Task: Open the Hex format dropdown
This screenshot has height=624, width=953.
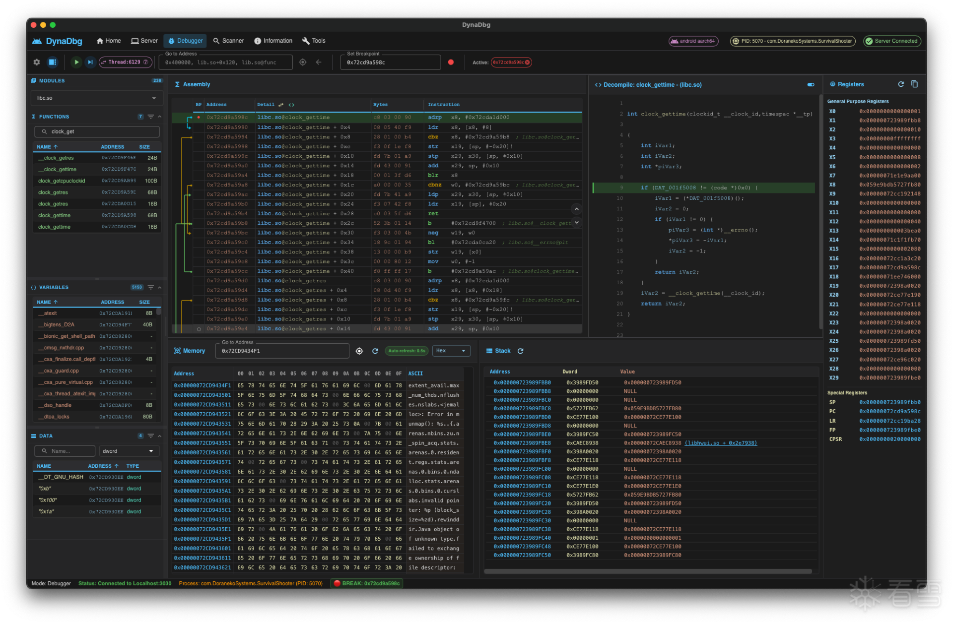Action: coord(451,351)
